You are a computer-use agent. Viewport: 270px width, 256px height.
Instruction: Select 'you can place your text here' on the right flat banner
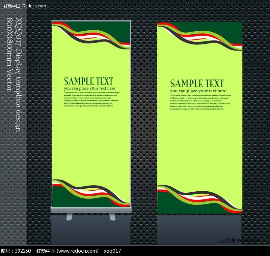click(198, 91)
